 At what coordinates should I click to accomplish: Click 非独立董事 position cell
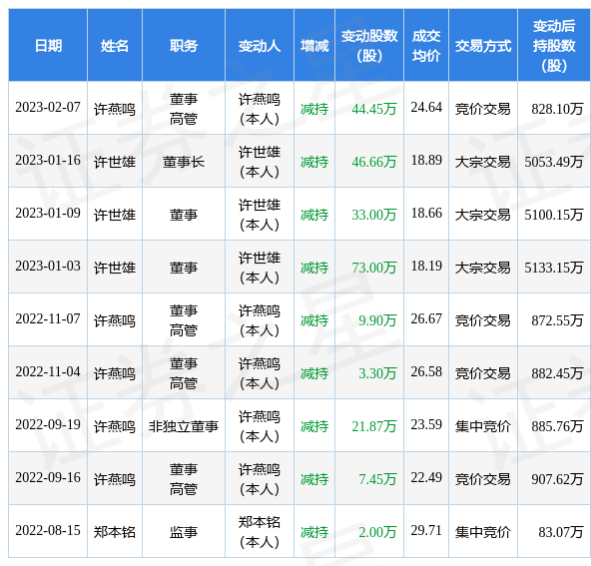click(x=184, y=426)
